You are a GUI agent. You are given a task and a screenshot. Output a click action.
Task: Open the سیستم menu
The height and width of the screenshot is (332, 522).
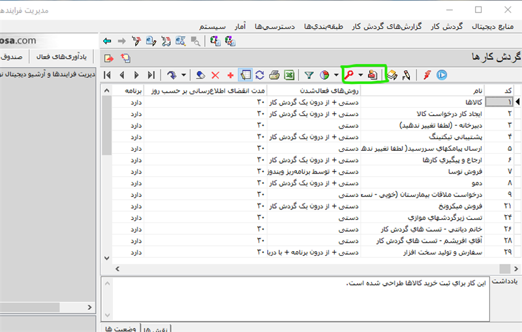click(213, 26)
